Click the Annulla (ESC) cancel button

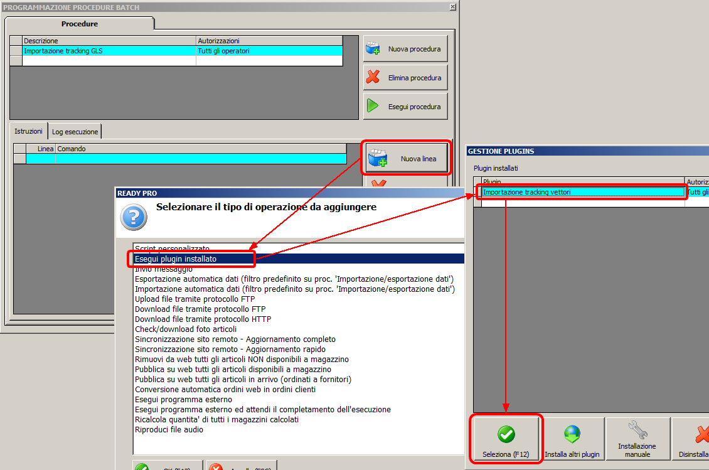pyautogui.click(x=233, y=466)
